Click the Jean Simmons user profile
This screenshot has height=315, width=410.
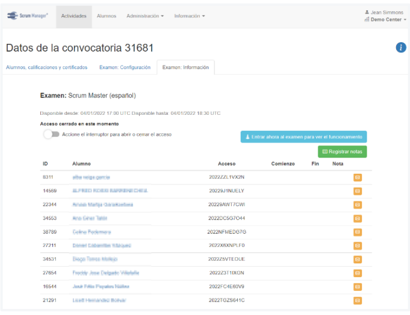pos(384,12)
